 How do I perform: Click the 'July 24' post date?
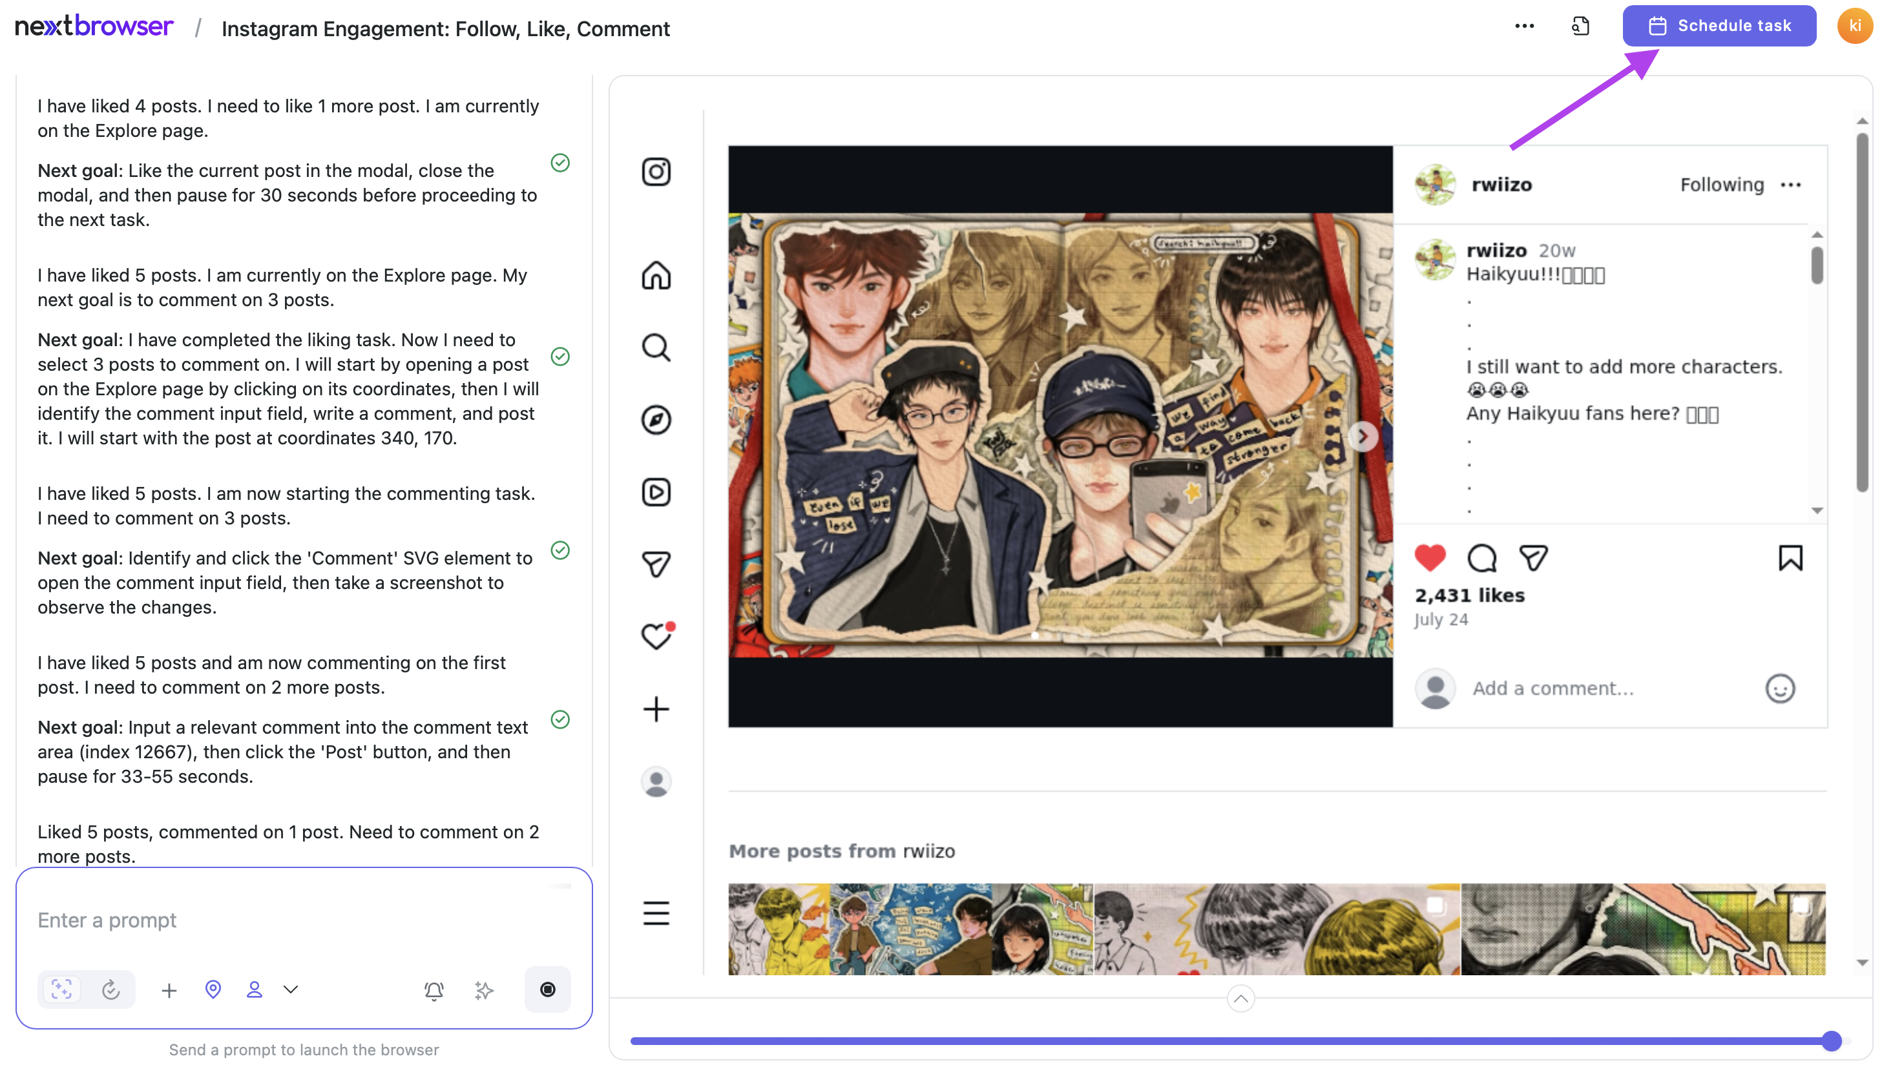[x=1441, y=620]
